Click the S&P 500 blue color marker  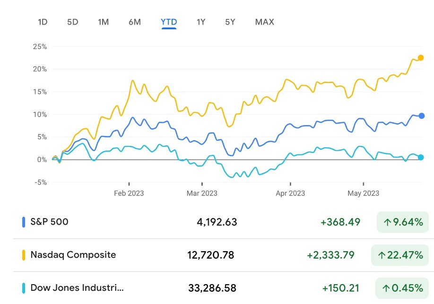[24, 222]
